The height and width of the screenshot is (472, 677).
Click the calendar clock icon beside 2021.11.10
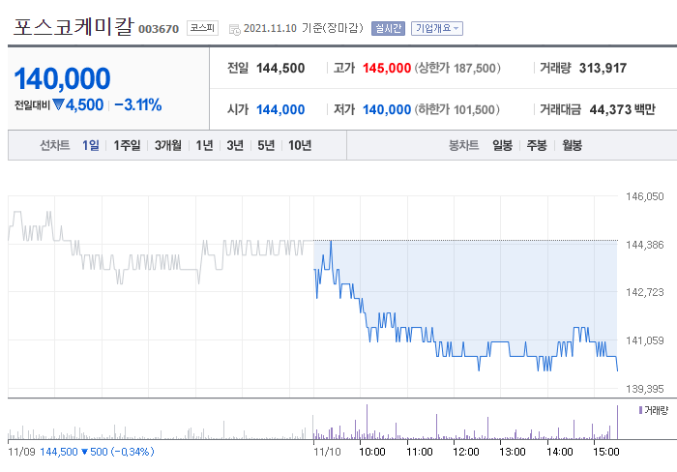[x=234, y=29]
